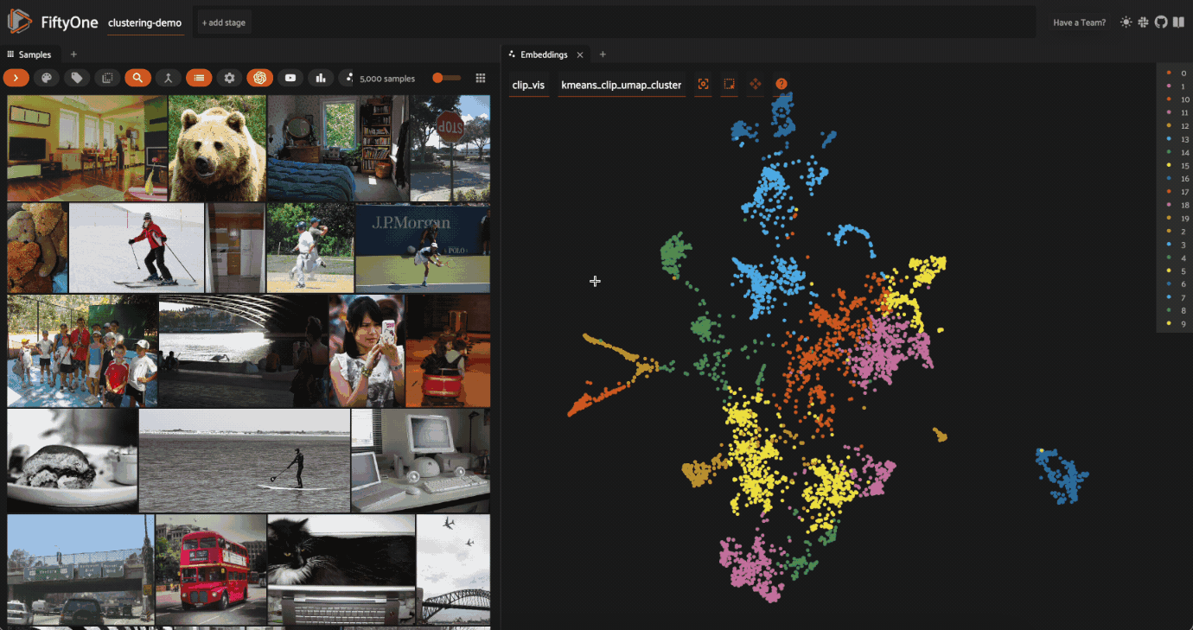
Task: Click the Have a Team? link
Action: click(x=1079, y=22)
